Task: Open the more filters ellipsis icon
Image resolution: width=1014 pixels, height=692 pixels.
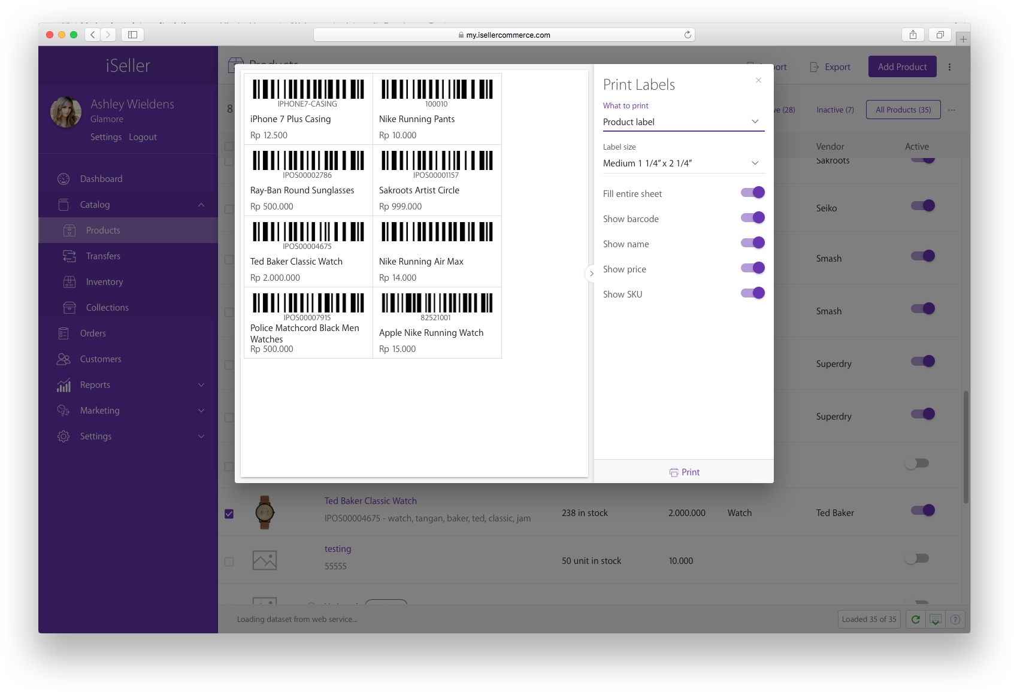Action: pyautogui.click(x=951, y=110)
